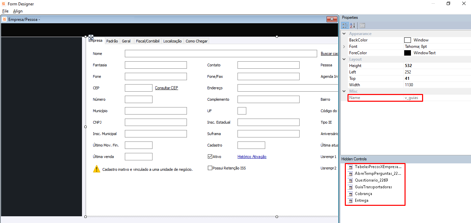
Task: Toggle Possui Retenção ISS checkbox
Action: click(210, 168)
